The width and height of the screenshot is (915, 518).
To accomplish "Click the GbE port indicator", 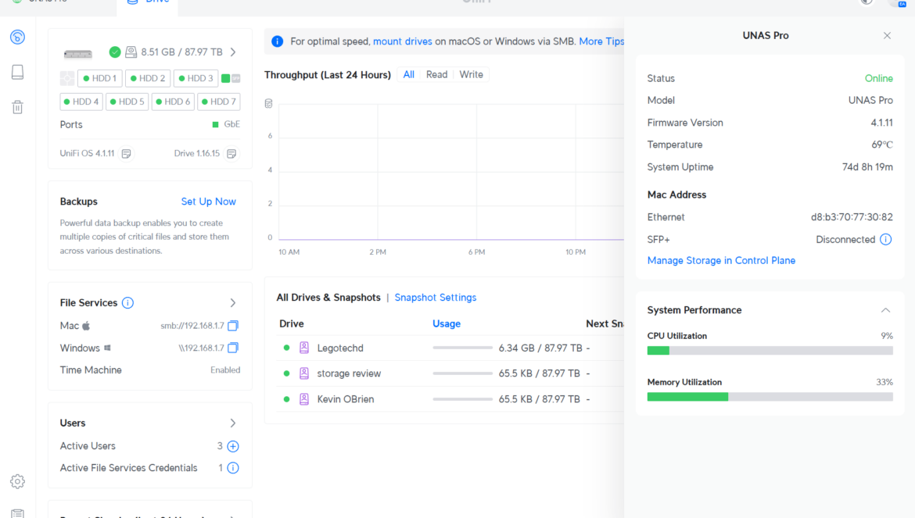I will 226,124.
